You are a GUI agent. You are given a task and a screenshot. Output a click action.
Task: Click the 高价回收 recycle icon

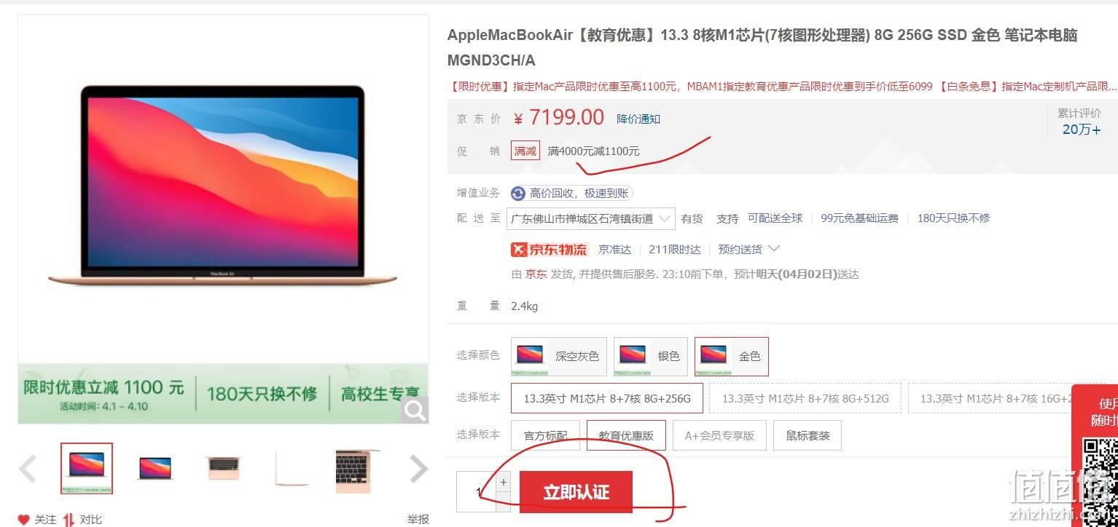tap(518, 193)
